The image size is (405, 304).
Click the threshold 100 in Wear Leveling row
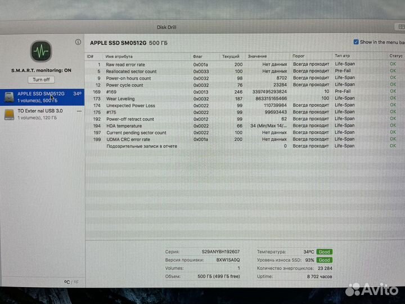click(325, 98)
